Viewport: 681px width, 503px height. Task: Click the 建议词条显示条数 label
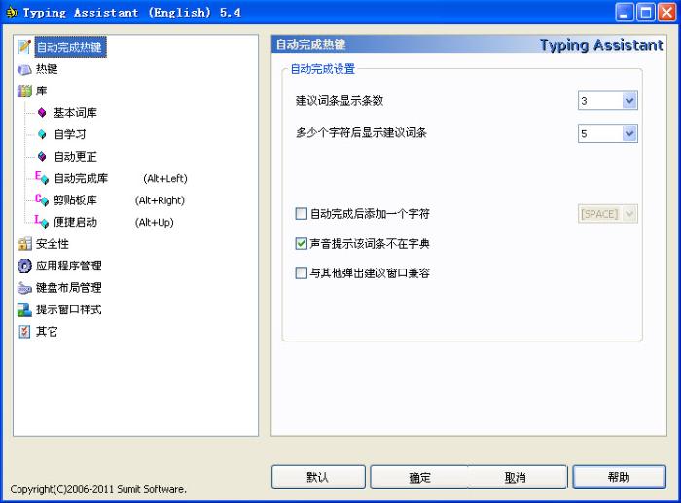pyautogui.click(x=340, y=101)
